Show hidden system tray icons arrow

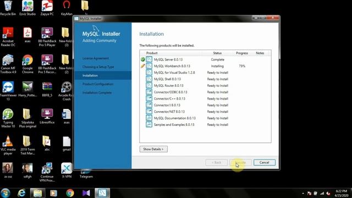[x=303, y=193]
